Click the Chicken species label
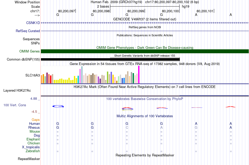 (x=34, y=143)
